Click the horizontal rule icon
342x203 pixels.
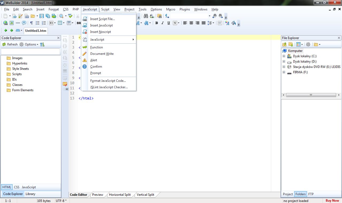(x=18, y=23)
